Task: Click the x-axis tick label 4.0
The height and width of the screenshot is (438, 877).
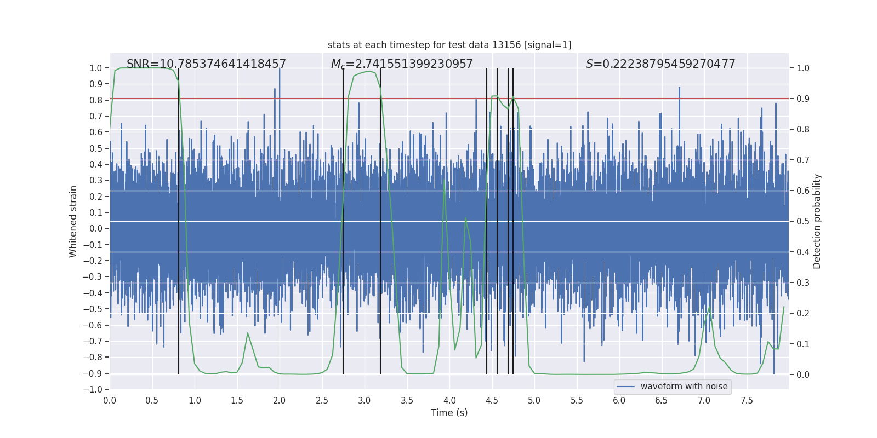Action: tap(449, 400)
